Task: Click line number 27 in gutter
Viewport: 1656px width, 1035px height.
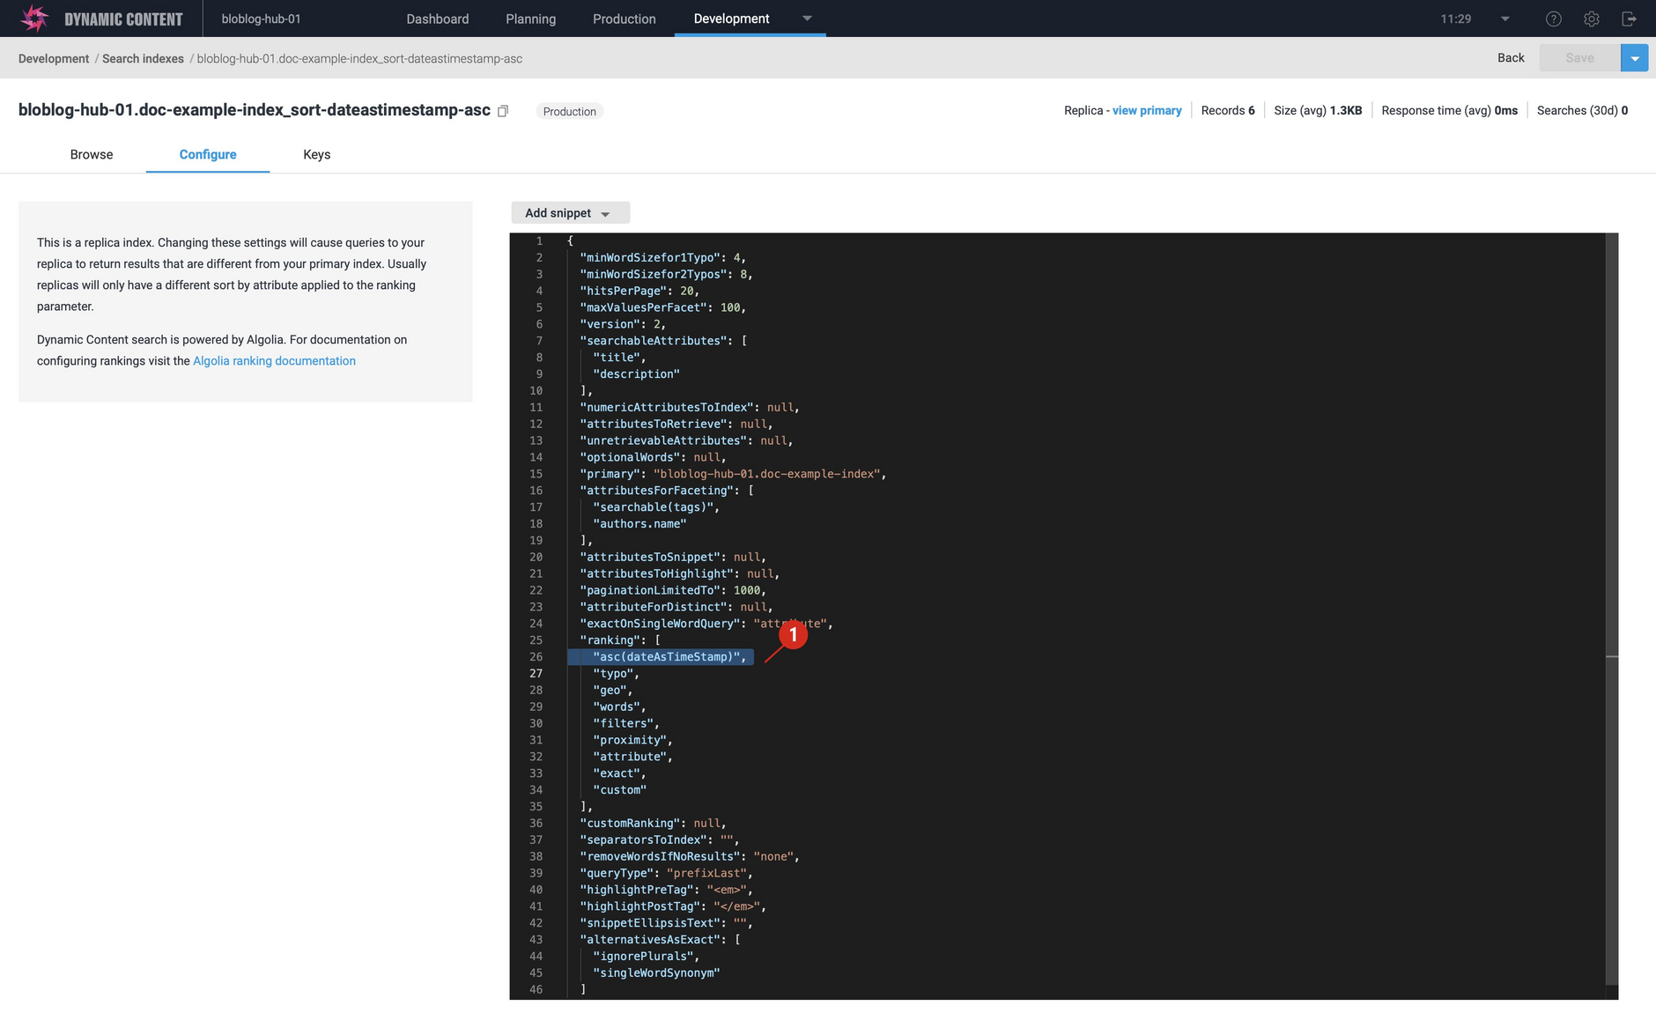Action: pos(536,674)
